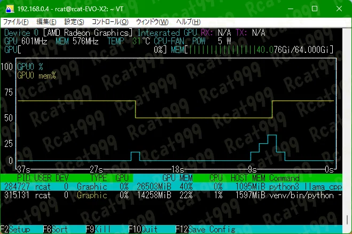Click F10 Quit in the bottom bar
Image resolution: width=352 pixels, height=234 pixels.
143,229
